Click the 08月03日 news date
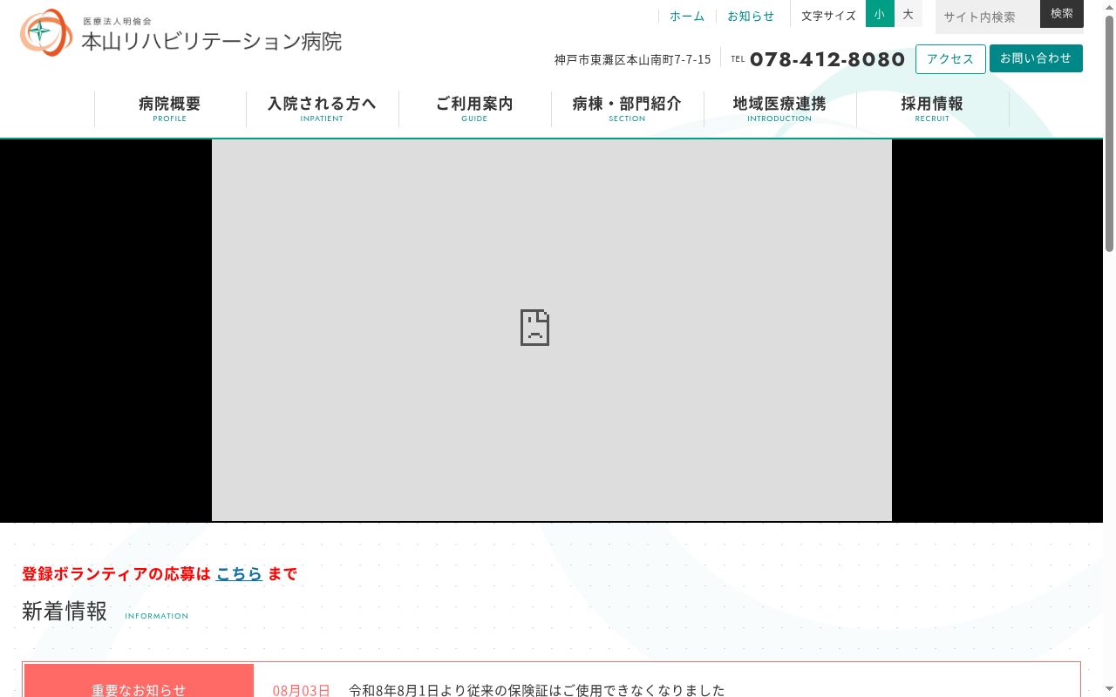Viewport: 1116px width, 697px height. pos(301,690)
